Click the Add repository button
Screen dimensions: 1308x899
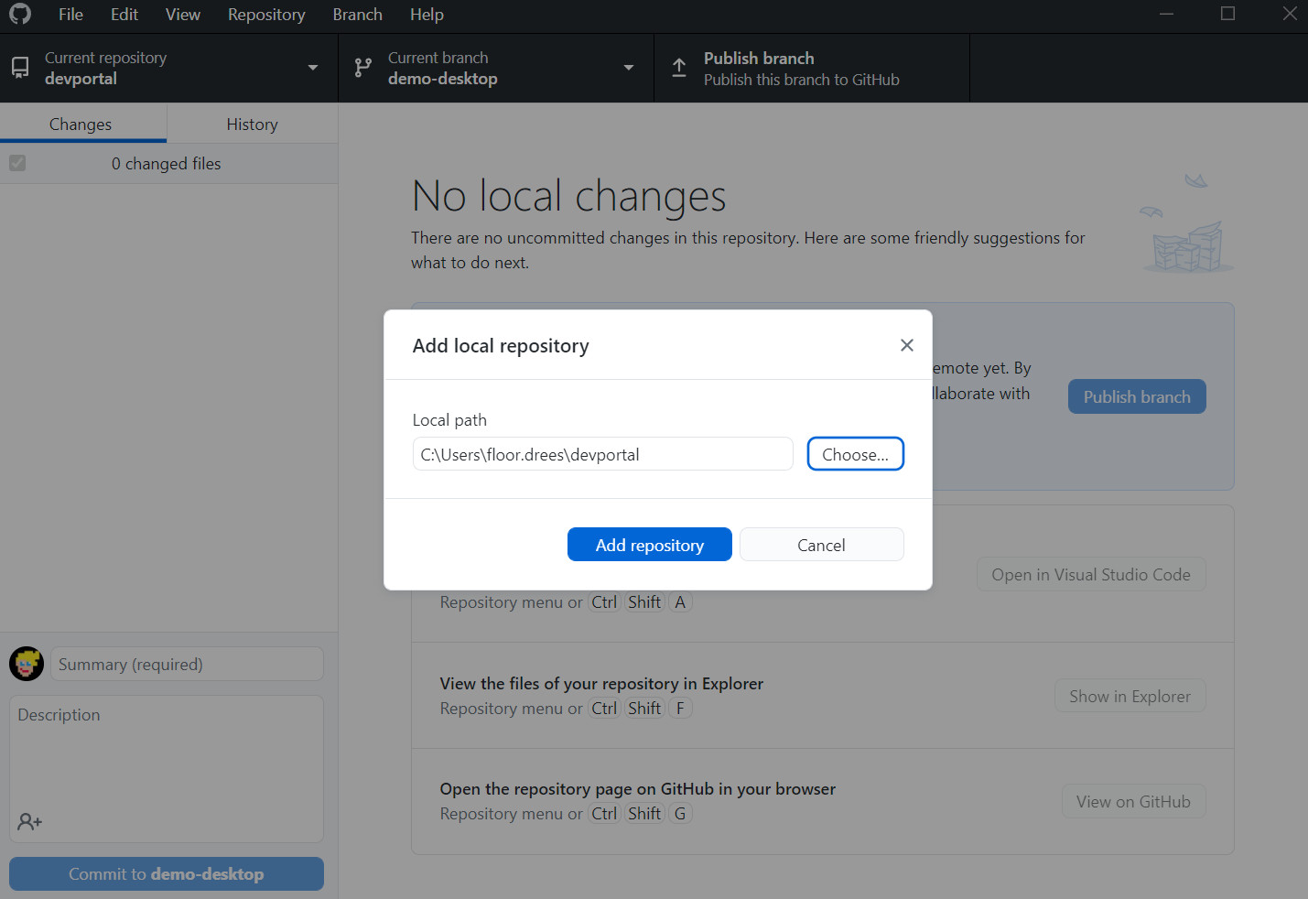(649, 544)
